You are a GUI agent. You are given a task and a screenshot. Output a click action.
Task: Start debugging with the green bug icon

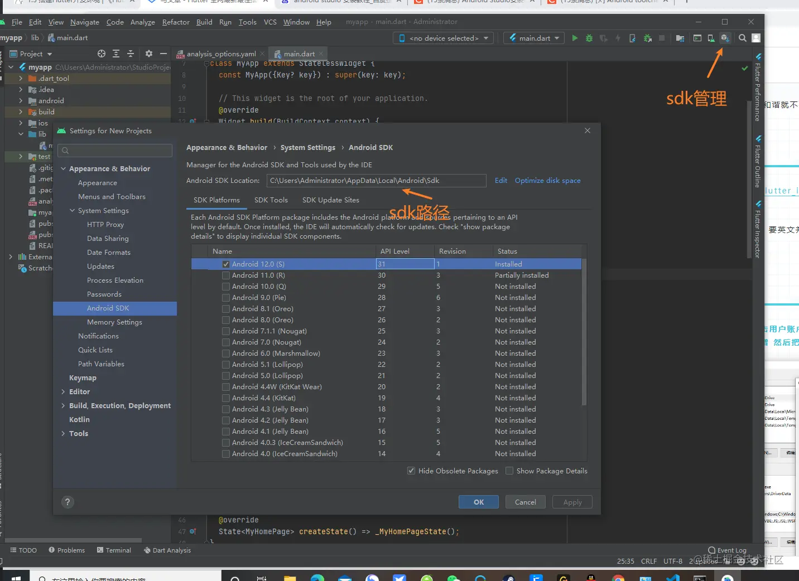click(x=589, y=38)
